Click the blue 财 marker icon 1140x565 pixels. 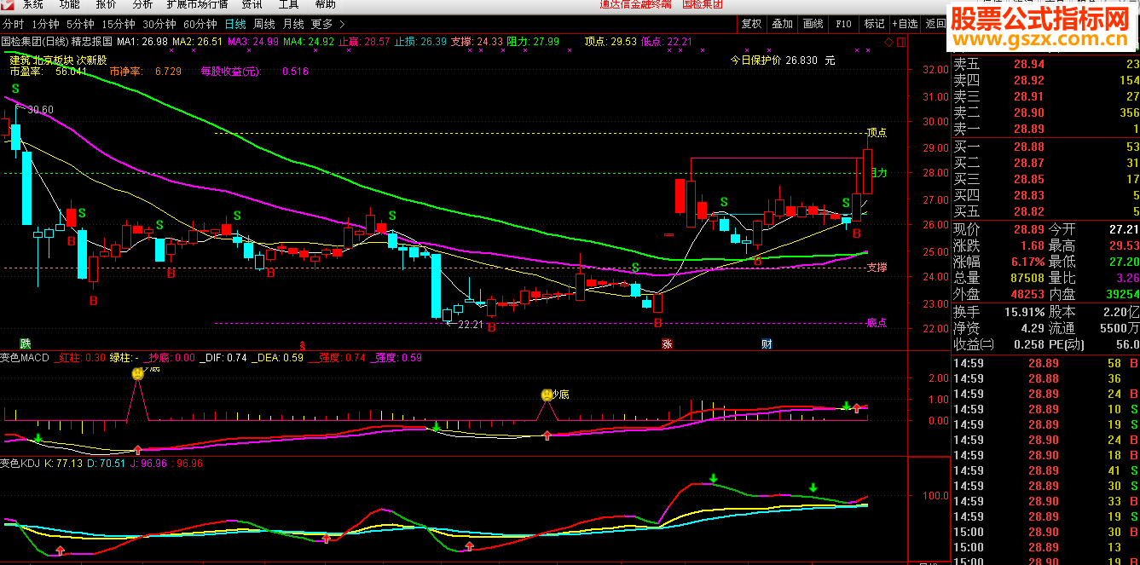pos(767,344)
